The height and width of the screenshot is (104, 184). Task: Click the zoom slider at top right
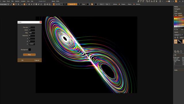pyautogui.click(x=169, y=1)
